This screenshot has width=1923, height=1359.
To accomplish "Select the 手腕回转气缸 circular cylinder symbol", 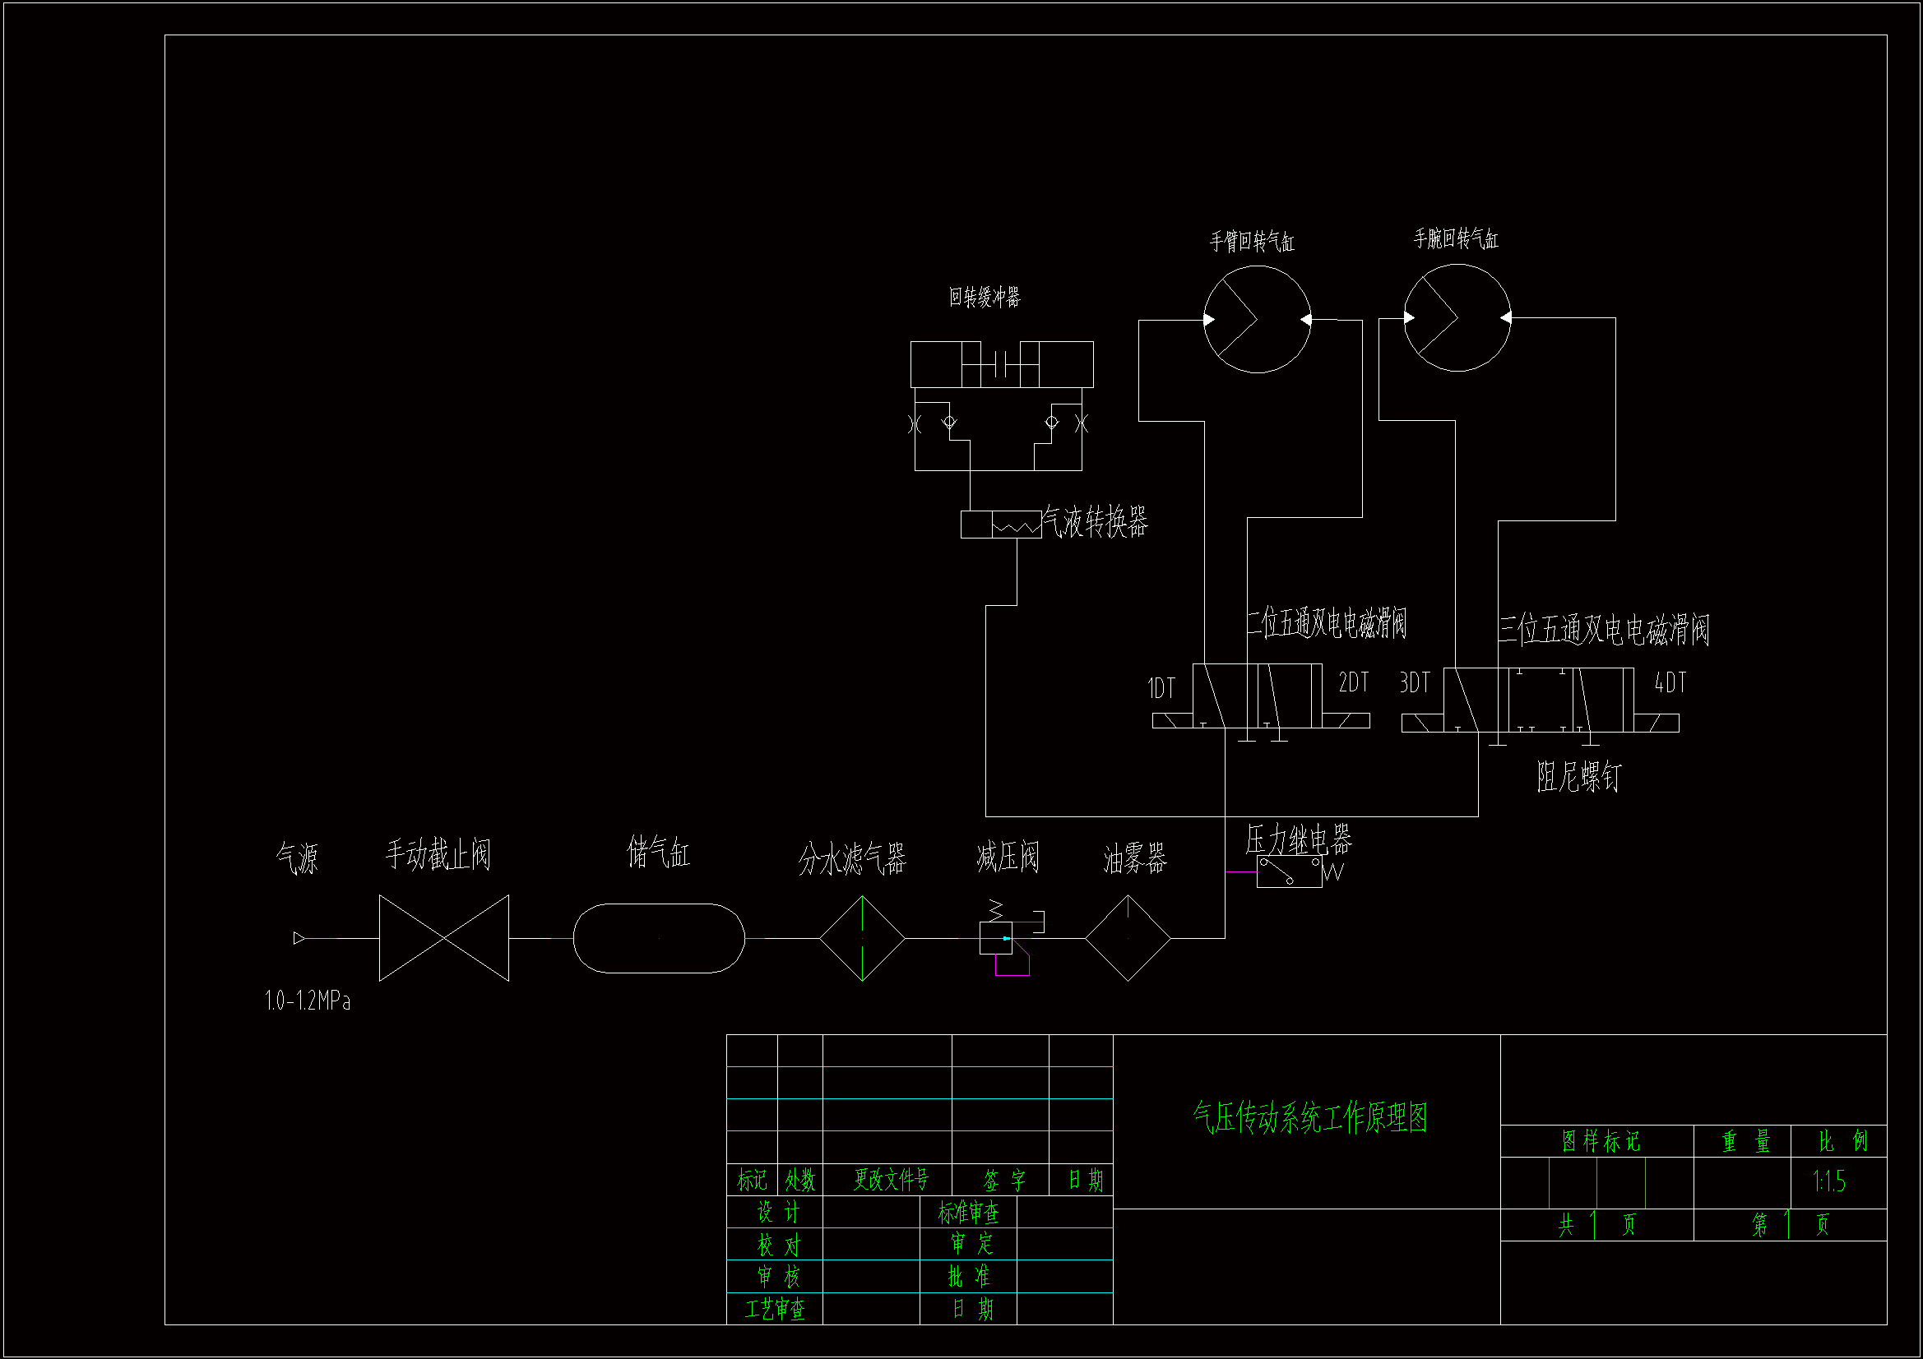I will (x=1457, y=317).
